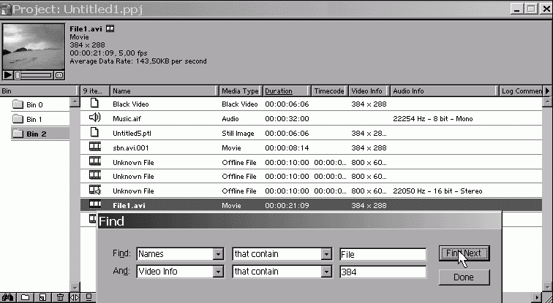This screenshot has height=303, width=553.
Task: Click the set poster frame icon in preview
Action: [x=59, y=74]
